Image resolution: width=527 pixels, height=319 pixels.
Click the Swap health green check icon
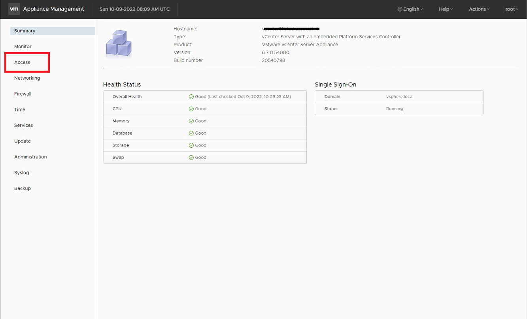pyautogui.click(x=191, y=158)
